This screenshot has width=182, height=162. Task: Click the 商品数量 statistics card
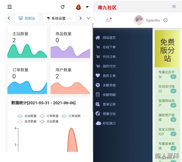pyautogui.click(x=70, y=42)
